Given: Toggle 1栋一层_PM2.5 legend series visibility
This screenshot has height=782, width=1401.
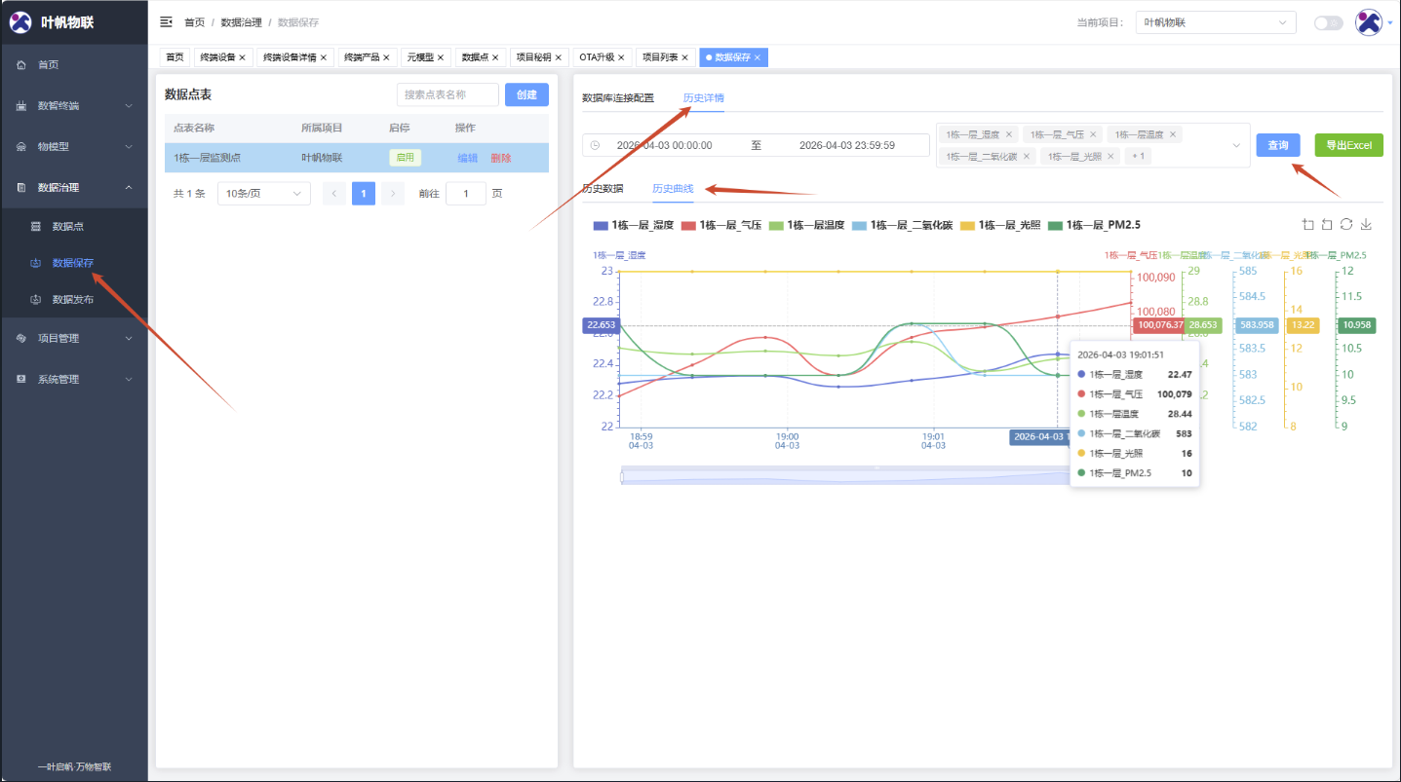Looking at the screenshot, I should coord(1094,225).
